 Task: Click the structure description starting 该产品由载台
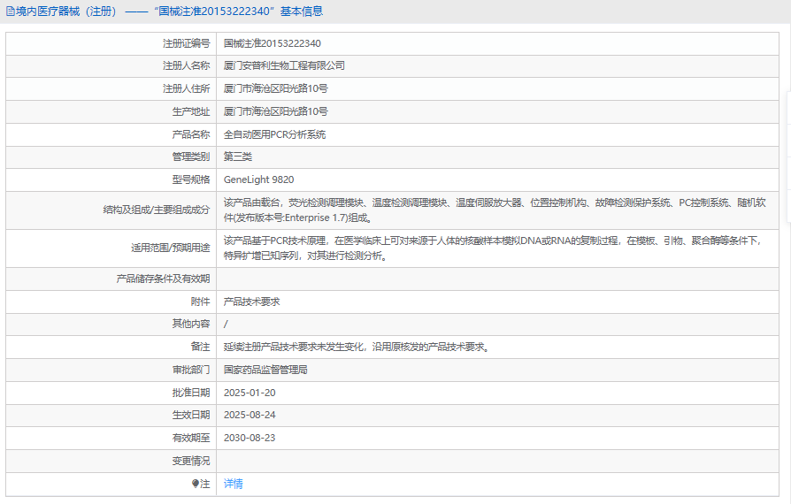(495, 210)
